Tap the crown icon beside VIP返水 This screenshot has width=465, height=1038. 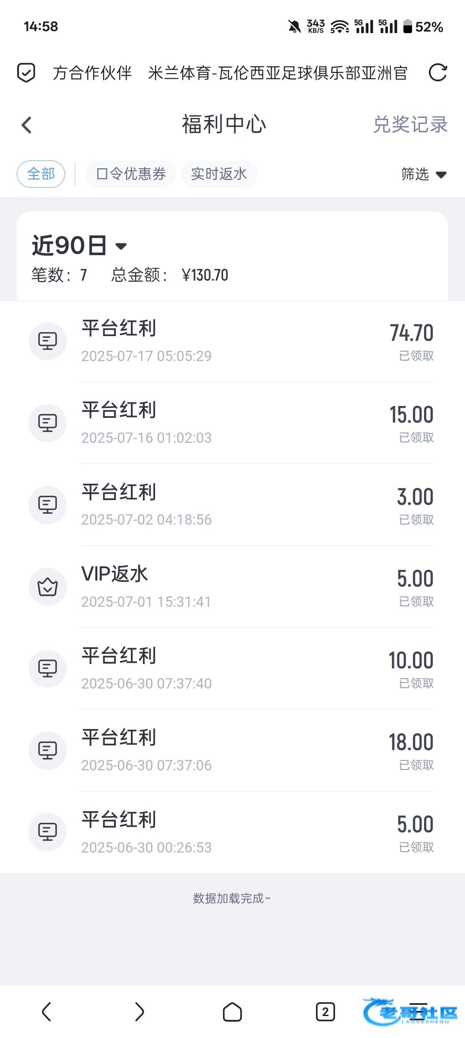click(x=47, y=587)
